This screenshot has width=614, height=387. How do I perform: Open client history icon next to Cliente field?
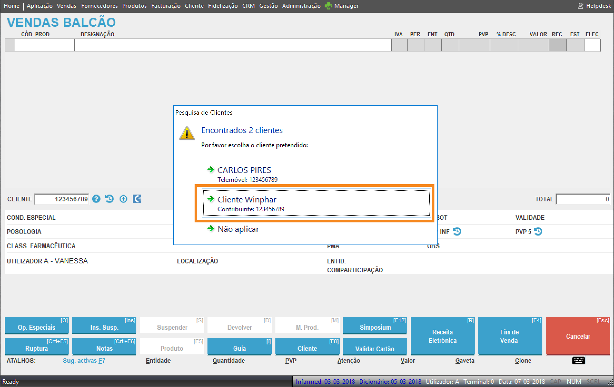[x=110, y=199]
